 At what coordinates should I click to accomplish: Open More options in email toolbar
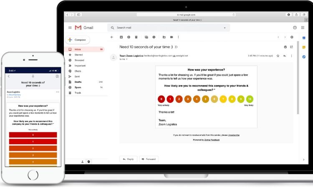tap(178, 37)
